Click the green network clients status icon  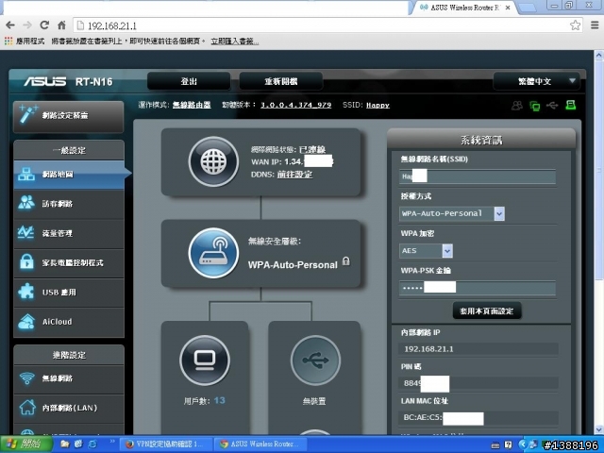[x=535, y=106]
